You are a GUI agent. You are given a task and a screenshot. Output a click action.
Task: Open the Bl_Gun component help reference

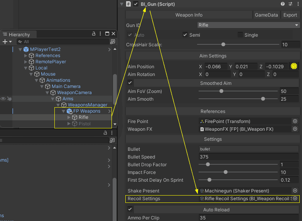click(x=283, y=4)
